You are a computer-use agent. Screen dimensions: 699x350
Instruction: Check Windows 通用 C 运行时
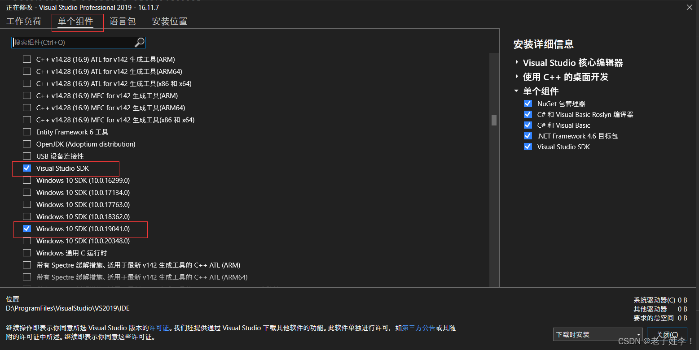click(x=27, y=253)
